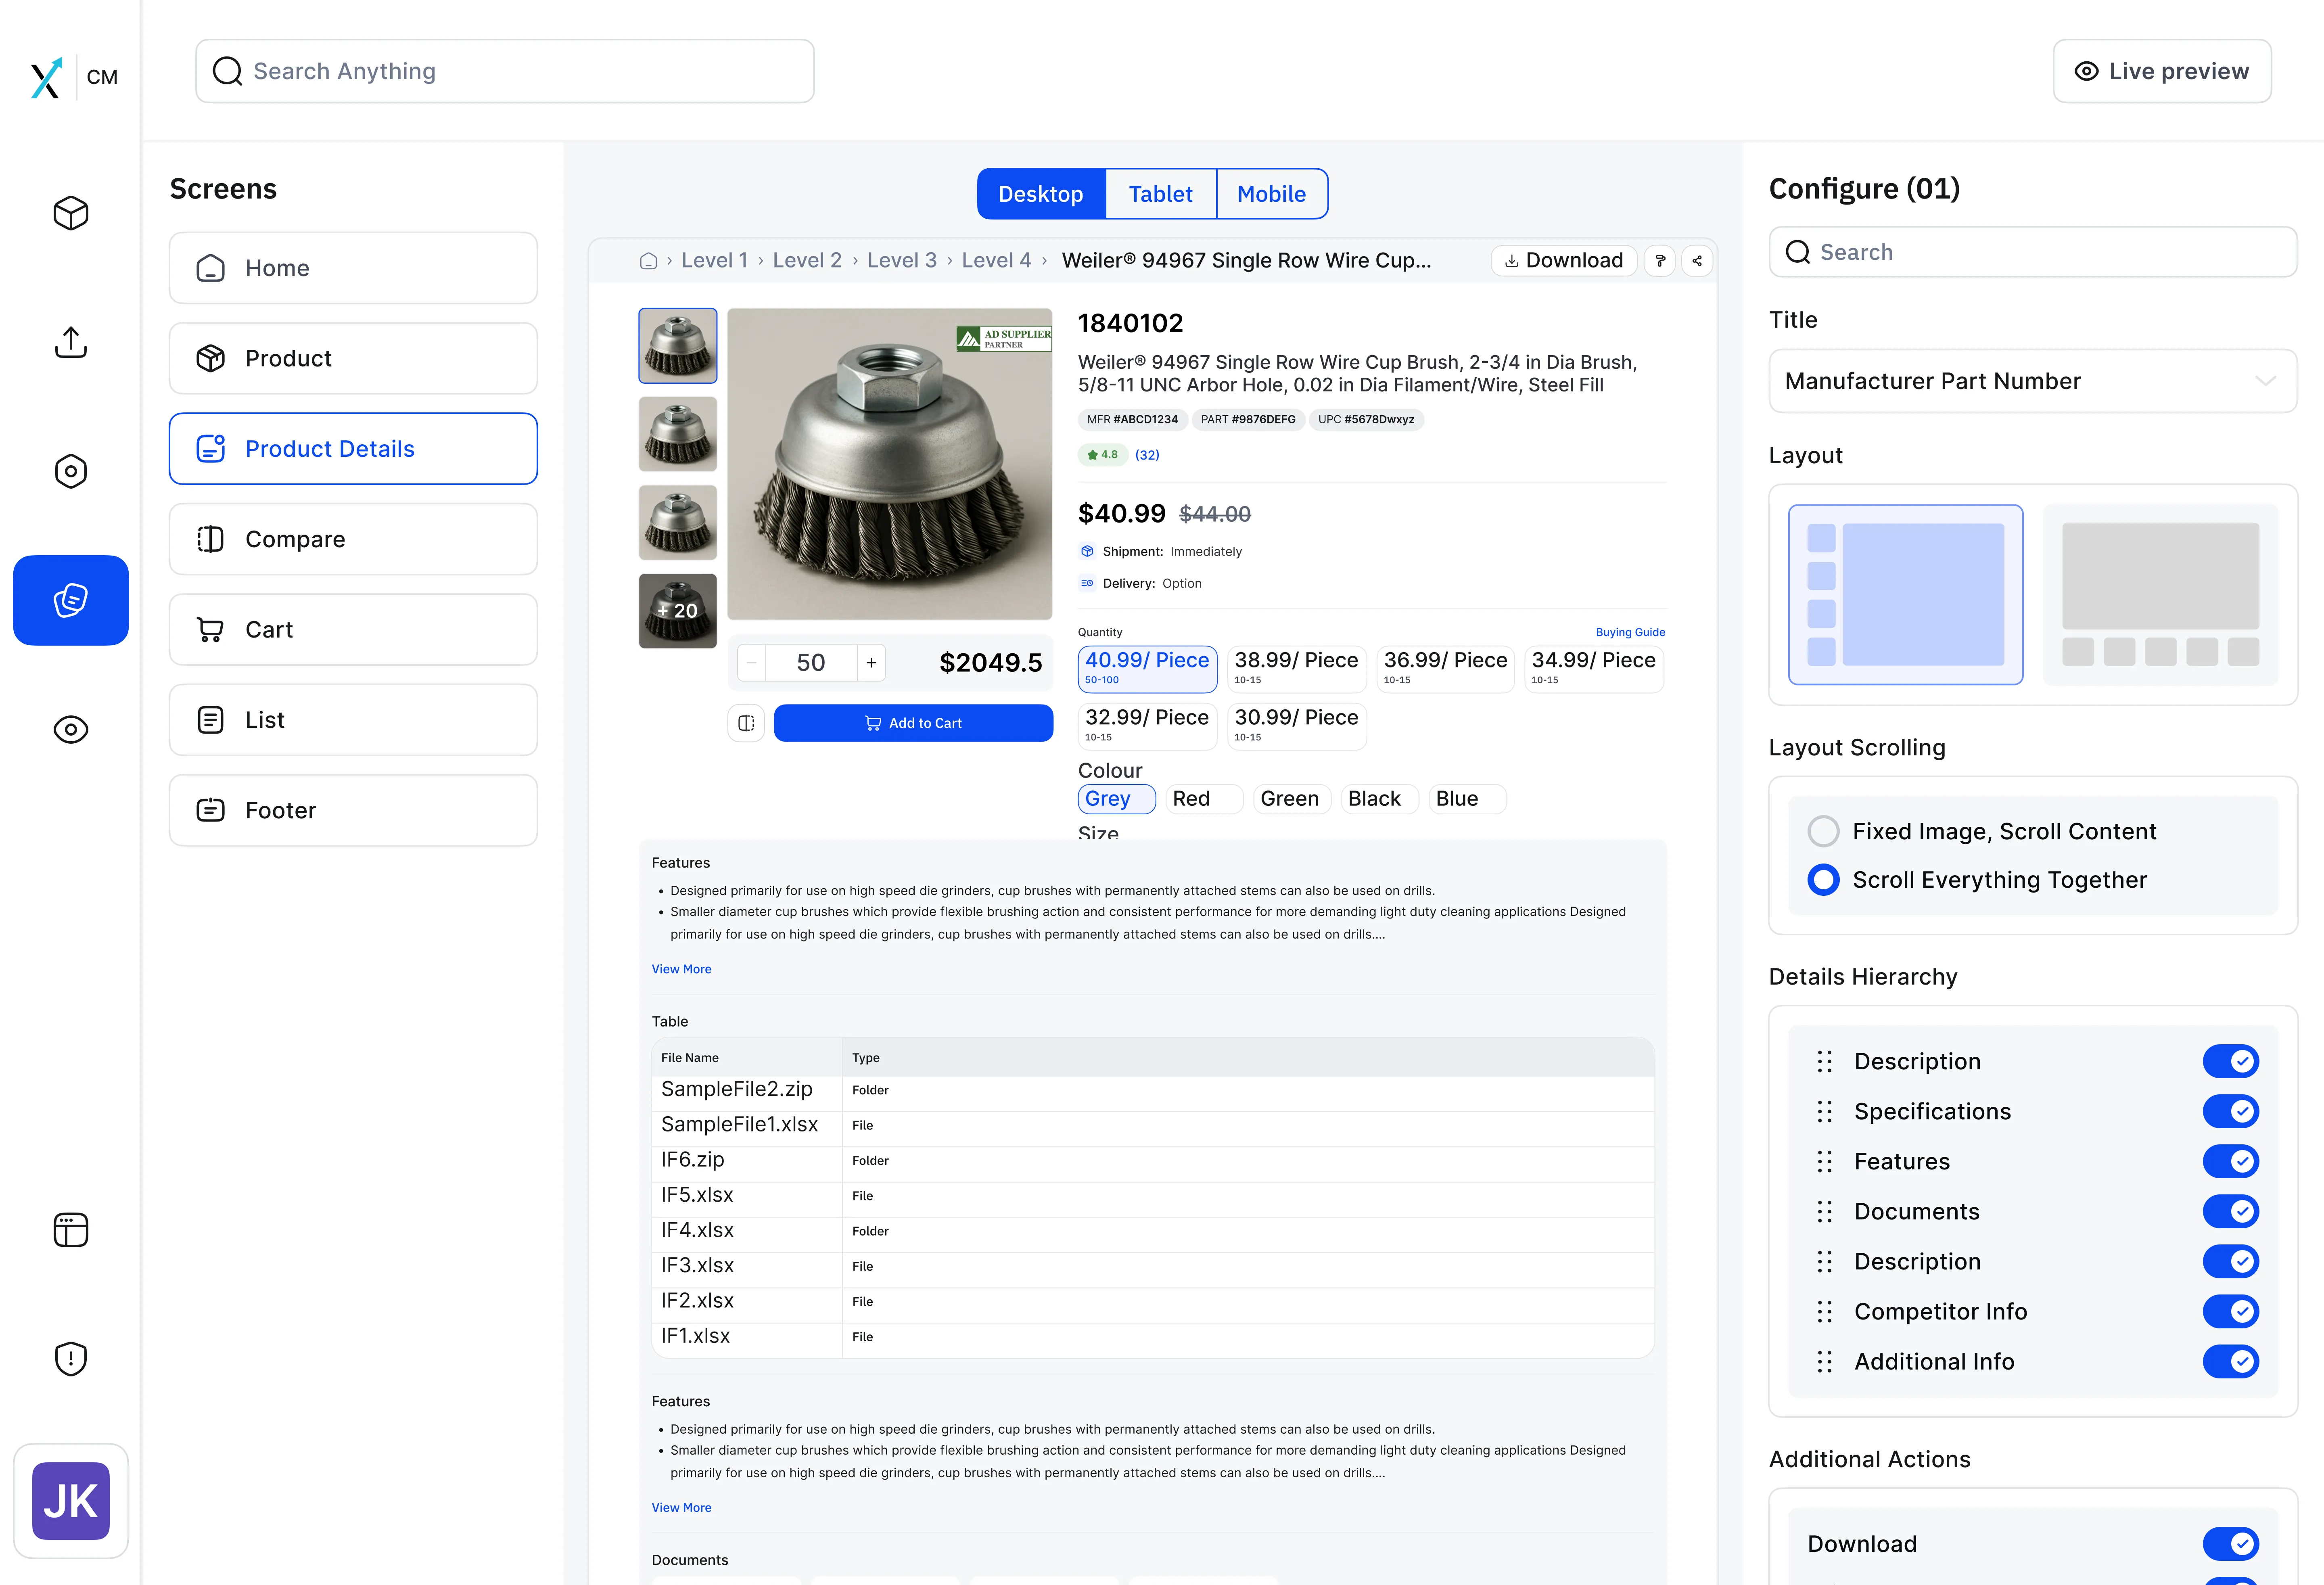This screenshot has width=2324, height=1585.
Task: Open the upload icon in left sidebar
Action: click(71, 342)
